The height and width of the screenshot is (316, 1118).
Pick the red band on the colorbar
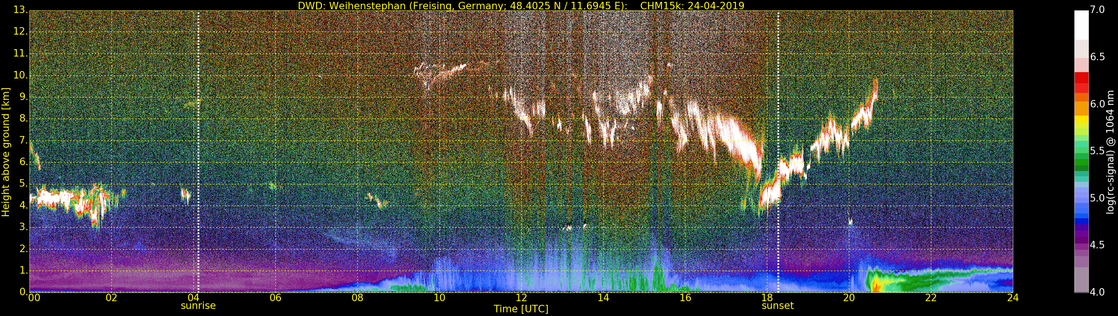(x=1081, y=82)
